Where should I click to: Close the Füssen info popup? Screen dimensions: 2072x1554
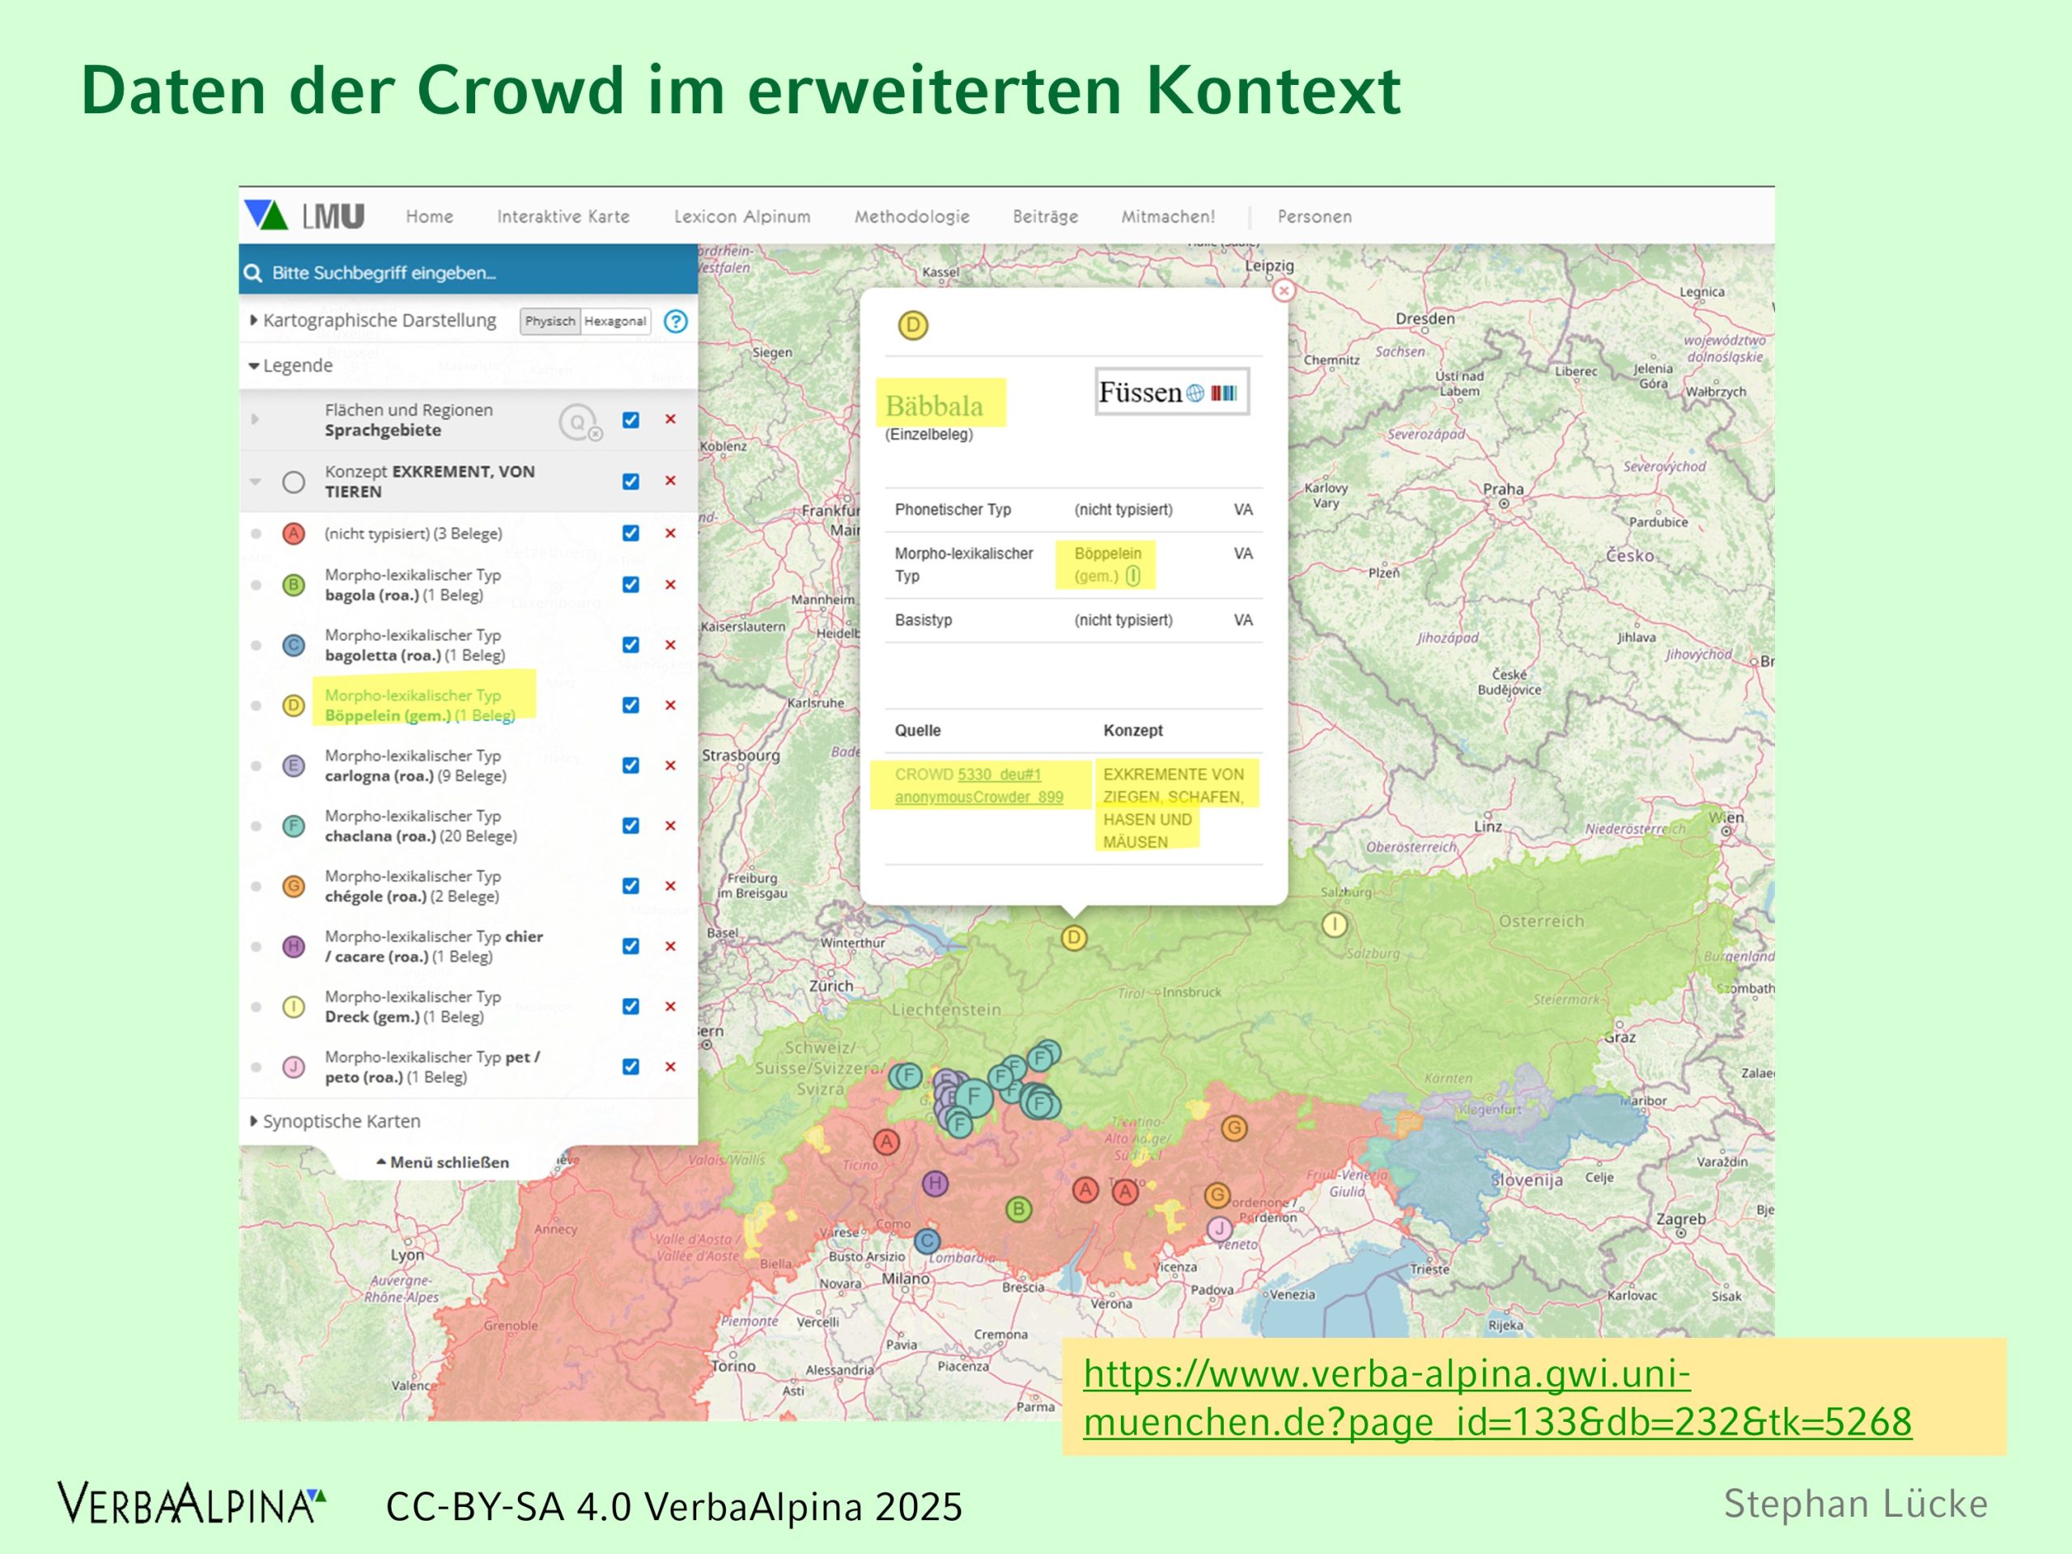point(1284,291)
